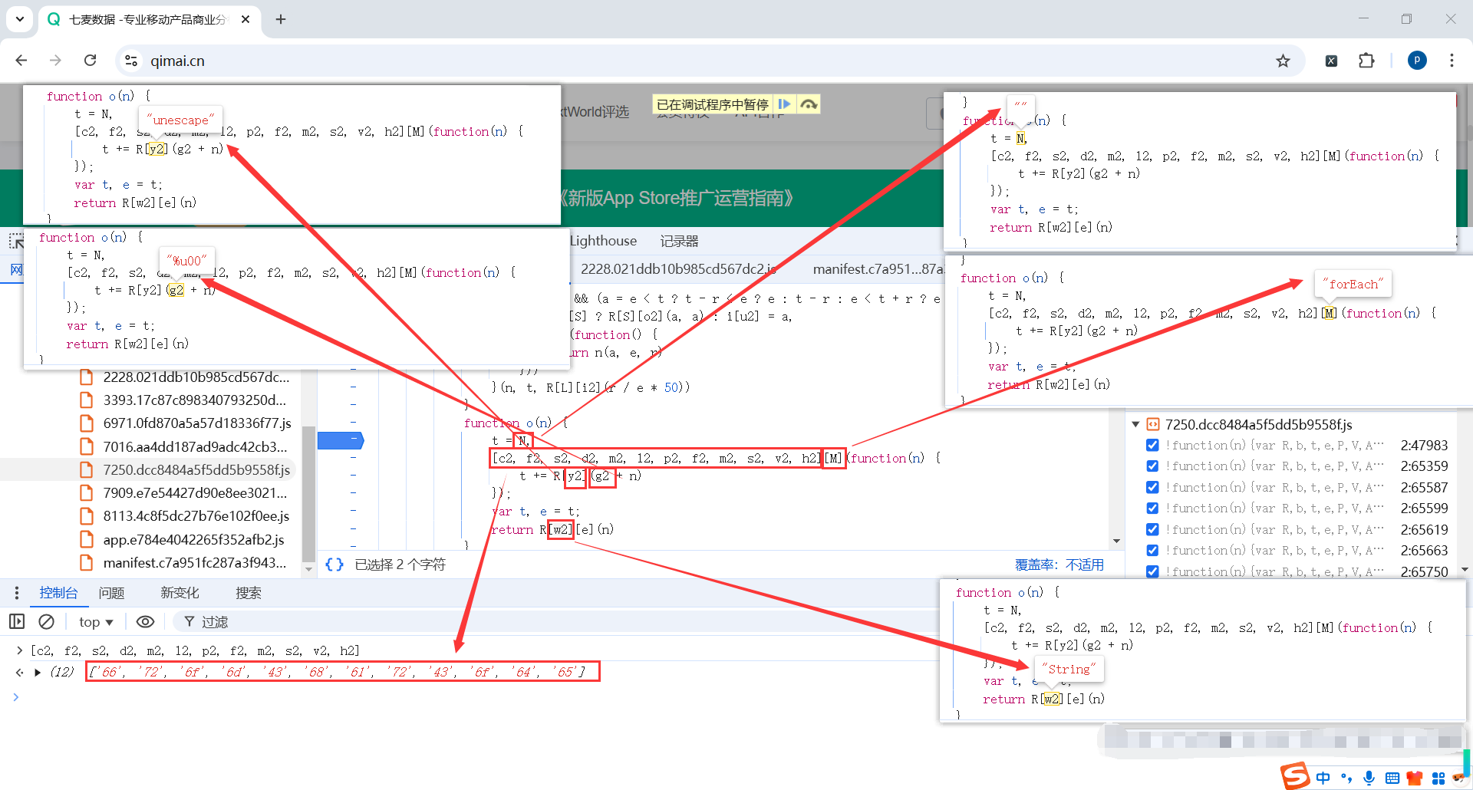Open 6971.0fd870a5a57d18336f77.js in file tree

[197, 423]
